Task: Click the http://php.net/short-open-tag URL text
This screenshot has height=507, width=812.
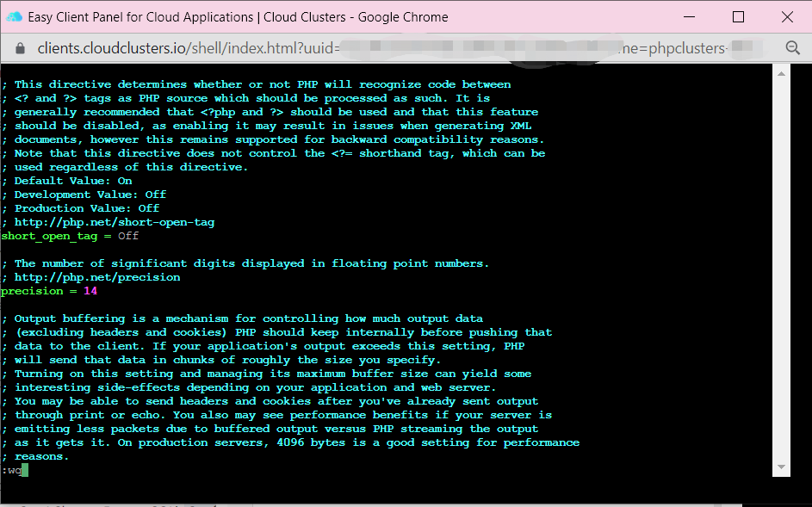Action: click(x=115, y=222)
